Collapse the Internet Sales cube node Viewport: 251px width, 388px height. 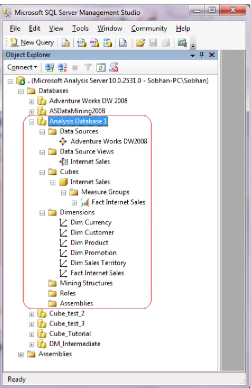click(52, 182)
